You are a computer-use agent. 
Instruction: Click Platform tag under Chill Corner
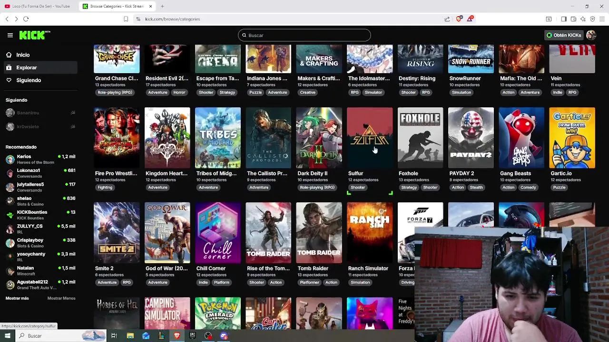(x=222, y=283)
